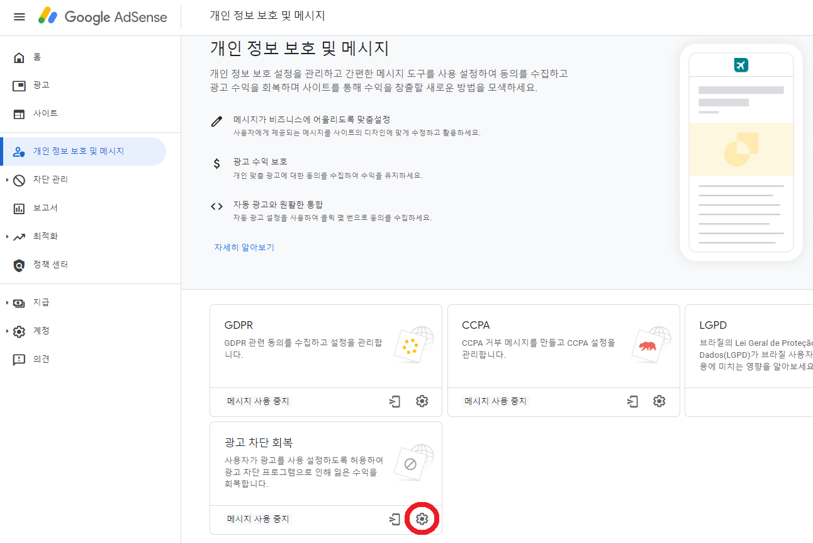Expand the 지급 menu arrow
Viewport: 813px width, 543px height.
point(8,303)
